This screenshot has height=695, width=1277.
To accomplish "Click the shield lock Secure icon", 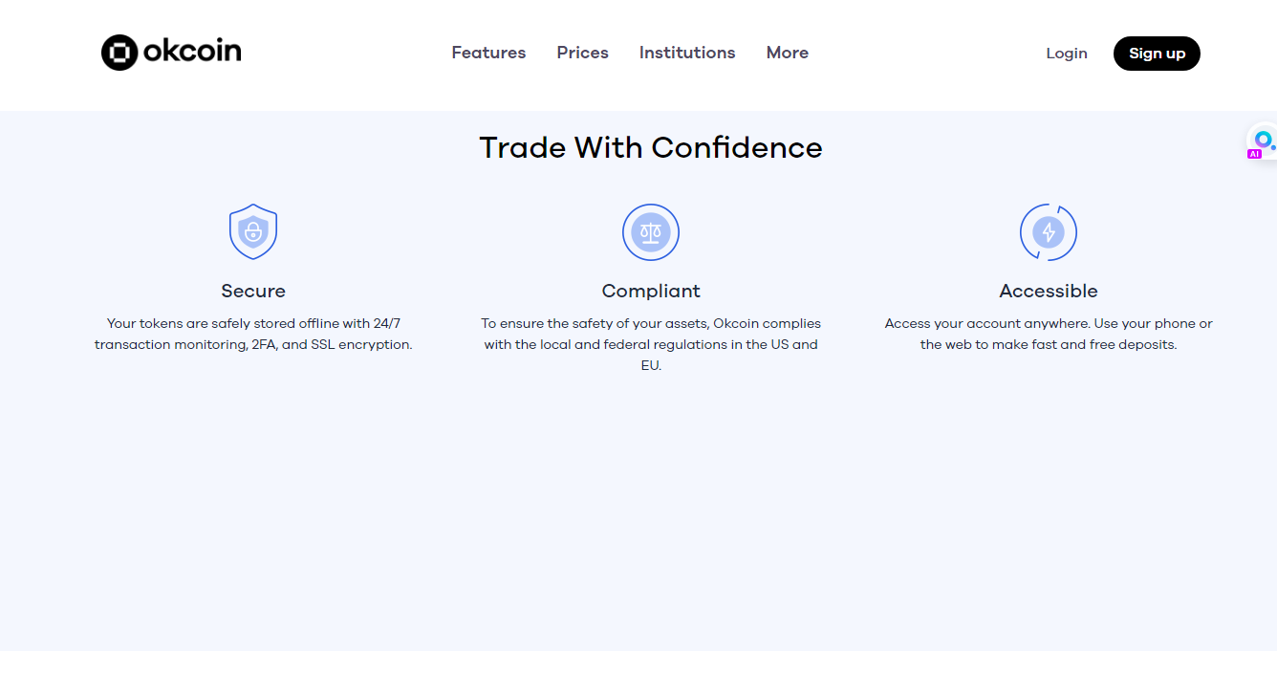I will [x=253, y=231].
